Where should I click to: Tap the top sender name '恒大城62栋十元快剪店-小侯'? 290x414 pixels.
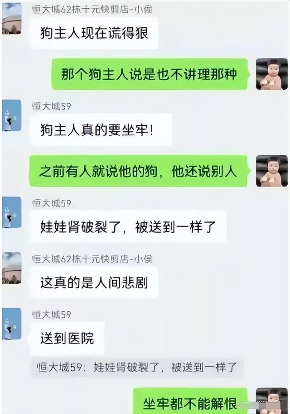(x=92, y=10)
